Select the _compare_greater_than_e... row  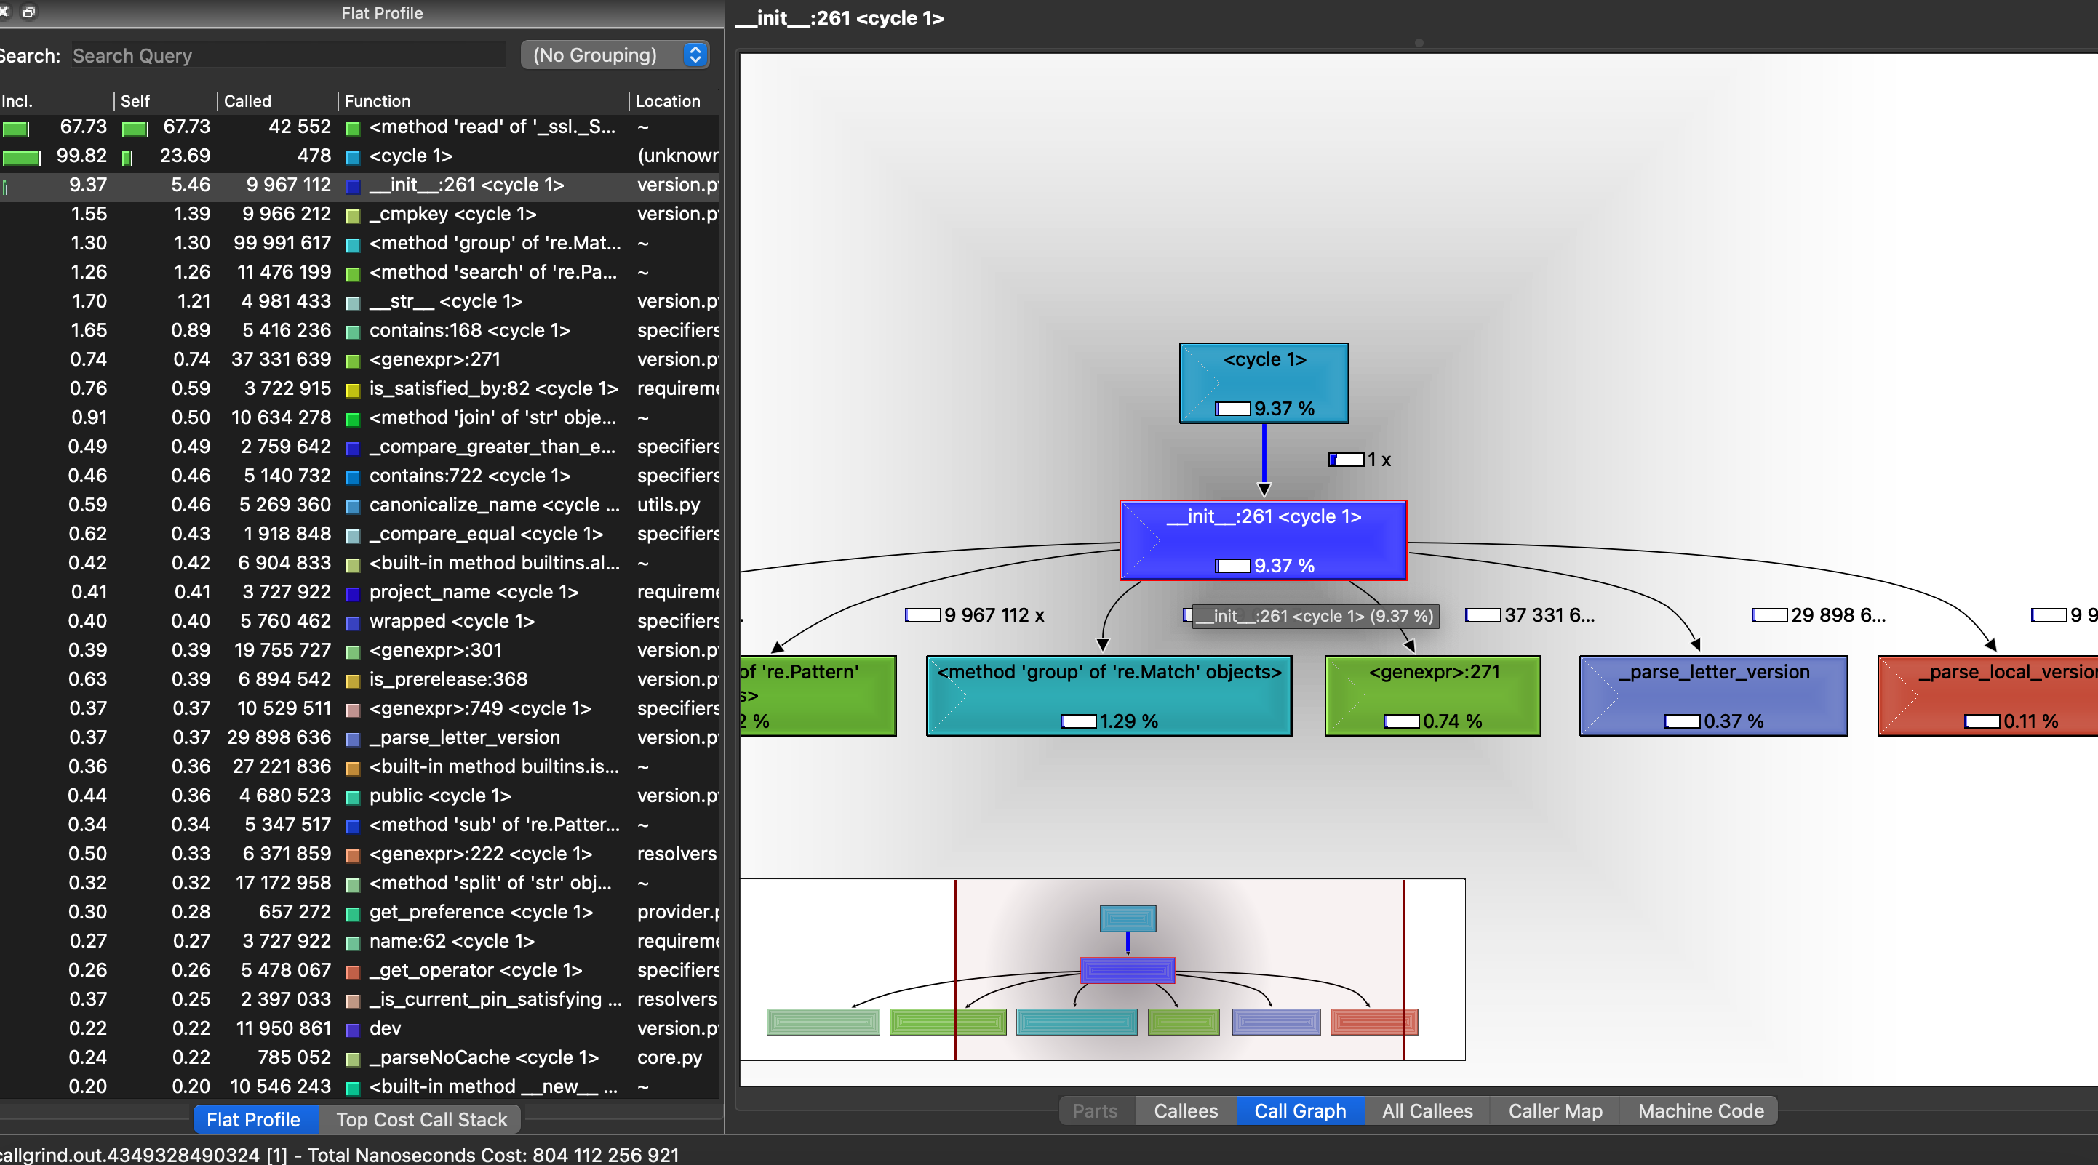(x=359, y=447)
